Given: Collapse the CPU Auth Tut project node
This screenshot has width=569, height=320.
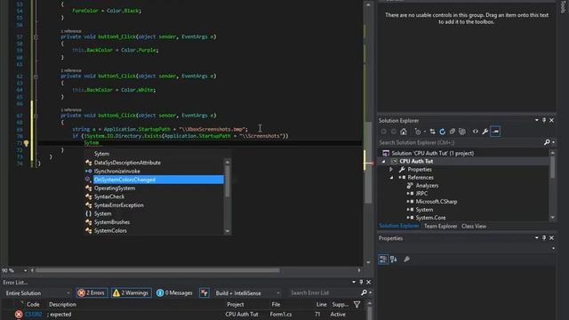Looking at the screenshot, I should (x=383, y=162).
